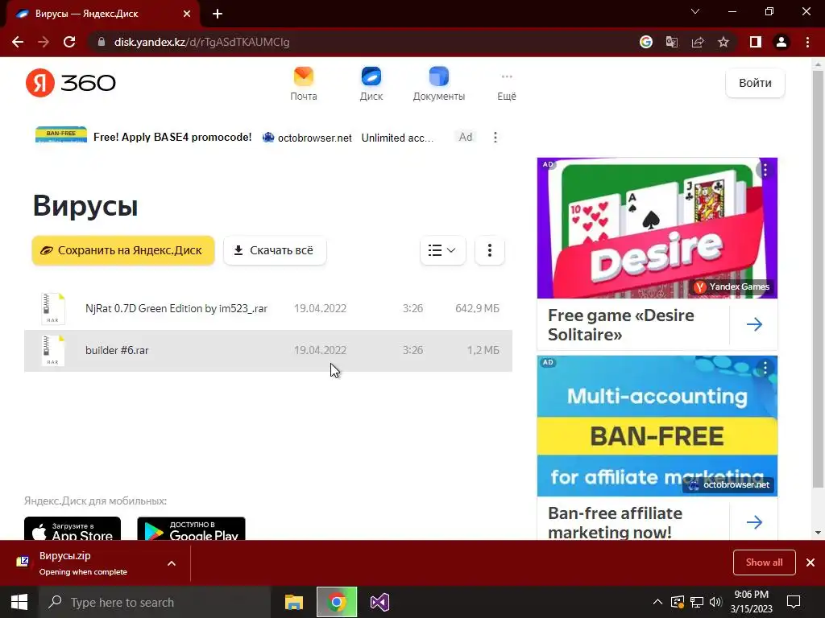This screenshot has width=825, height=618.
Task: Show hidden tray icons chevron
Action: [x=657, y=602]
